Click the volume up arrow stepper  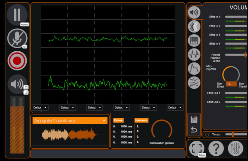point(26,87)
